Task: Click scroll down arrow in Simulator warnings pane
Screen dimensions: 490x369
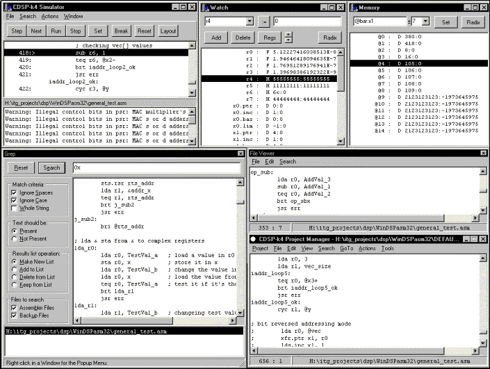Action: pyautogui.click(x=193, y=141)
